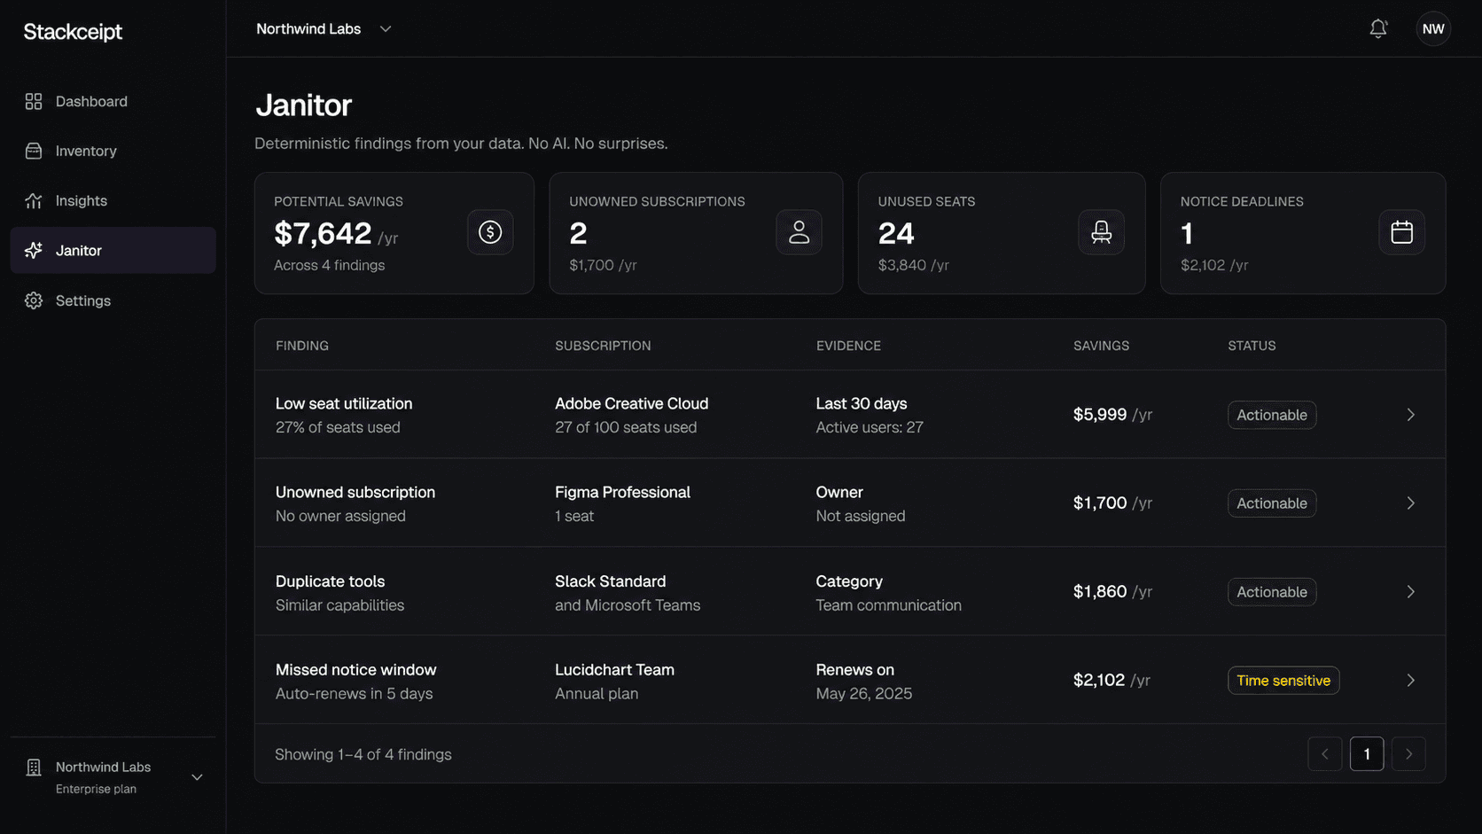Click the Duplicate tools finding
The height and width of the screenshot is (834, 1482).
pos(330,581)
